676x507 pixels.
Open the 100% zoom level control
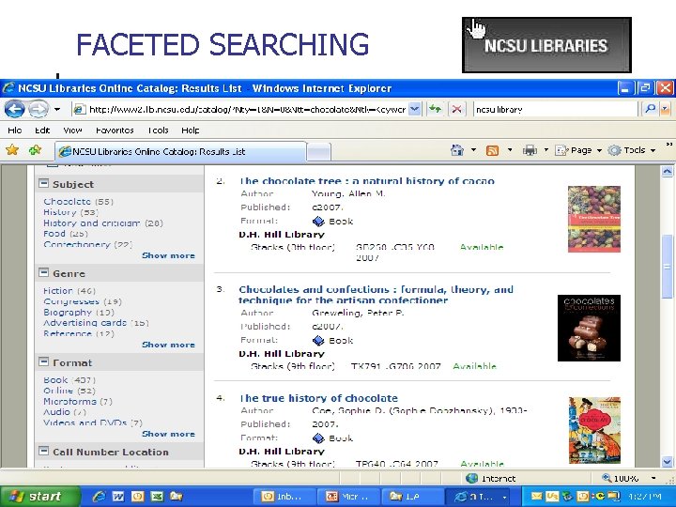click(629, 478)
